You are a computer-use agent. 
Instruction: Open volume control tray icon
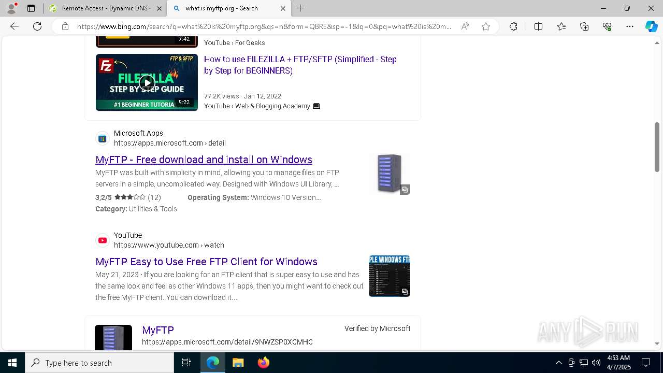click(x=596, y=363)
